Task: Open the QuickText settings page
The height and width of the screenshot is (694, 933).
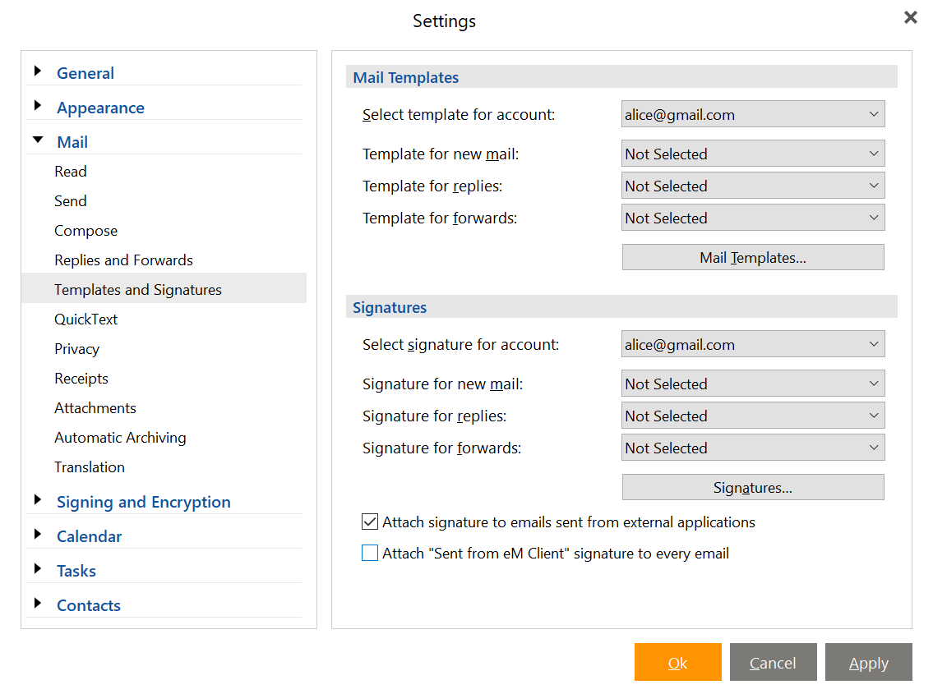Action: [x=85, y=319]
